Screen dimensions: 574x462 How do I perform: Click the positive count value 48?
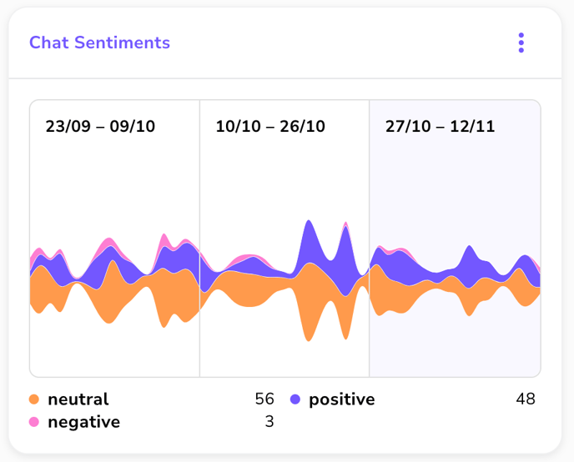pos(526,399)
